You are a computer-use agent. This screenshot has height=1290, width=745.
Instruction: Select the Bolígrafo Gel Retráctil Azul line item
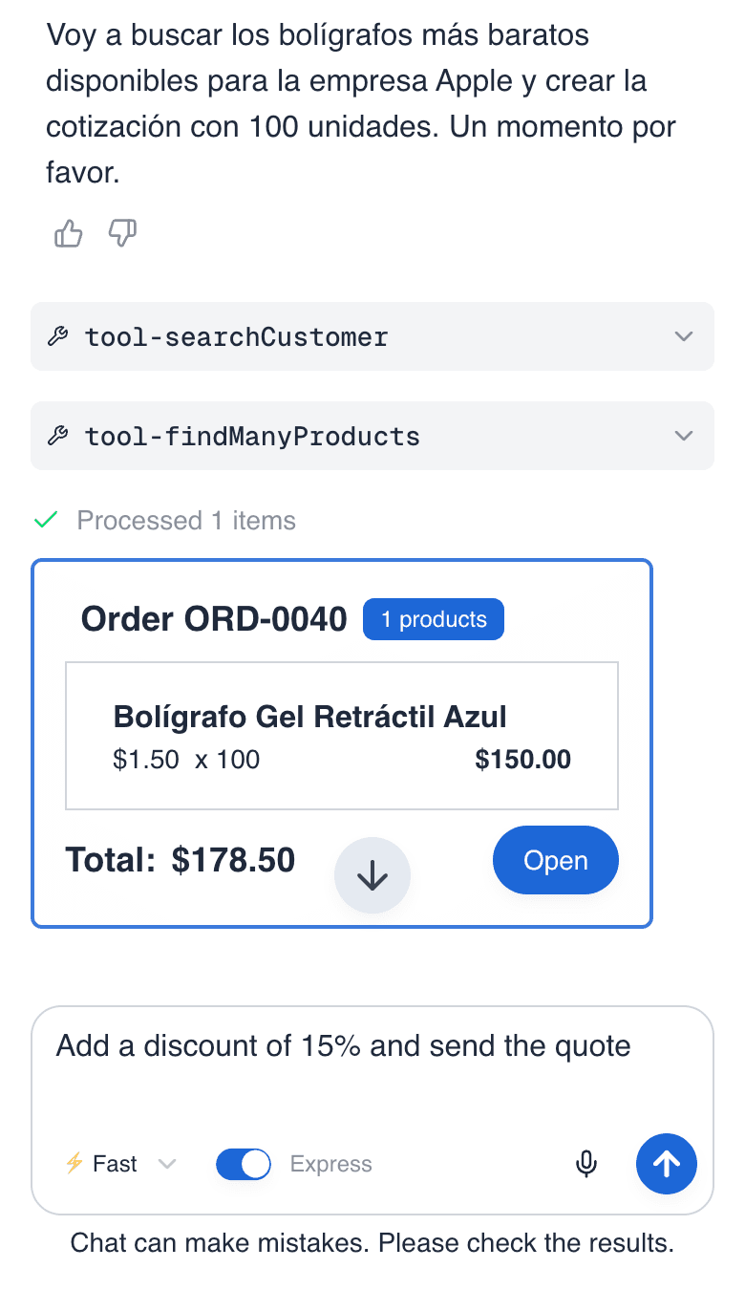(x=341, y=734)
